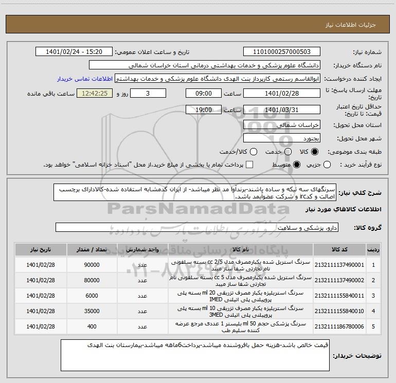
Task: Open the اطلاعات تماس خریدار link
Action: [85, 79]
